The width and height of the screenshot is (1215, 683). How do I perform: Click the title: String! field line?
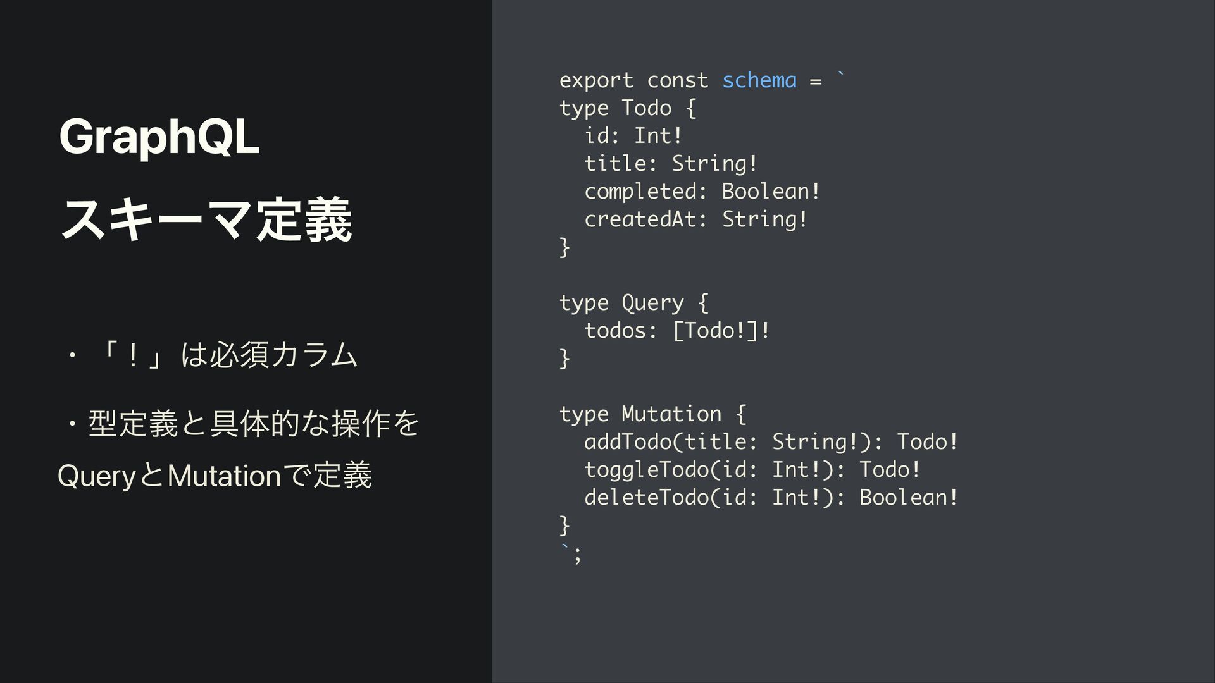tap(670, 164)
